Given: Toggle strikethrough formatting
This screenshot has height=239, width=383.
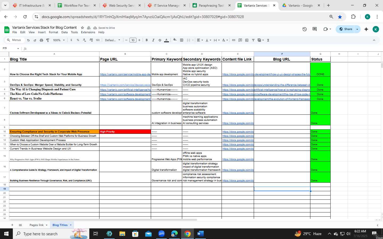Looking at the screenshot, I should 160,40.
